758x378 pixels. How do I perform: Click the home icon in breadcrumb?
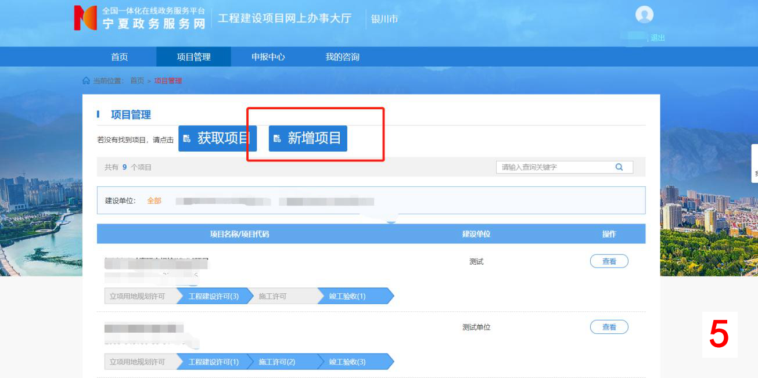pos(86,81)
